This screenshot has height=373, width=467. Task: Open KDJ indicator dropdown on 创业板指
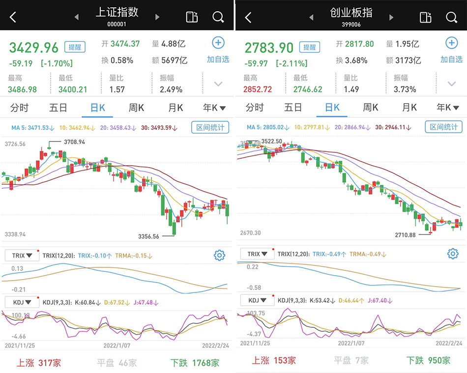tap(257, 300)
